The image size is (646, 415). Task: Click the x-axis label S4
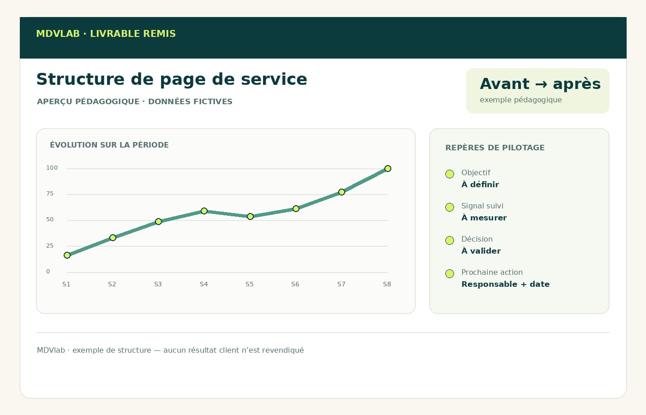(x=203, y=284)
